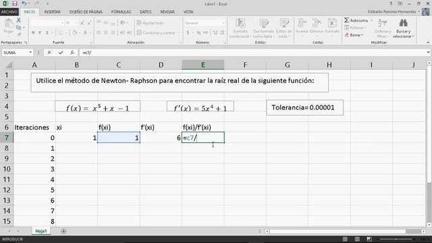Viewport: 432px width, 243px height.
Task: Collapse the ribbon with the caret arrow
Action: click(428, 43)
